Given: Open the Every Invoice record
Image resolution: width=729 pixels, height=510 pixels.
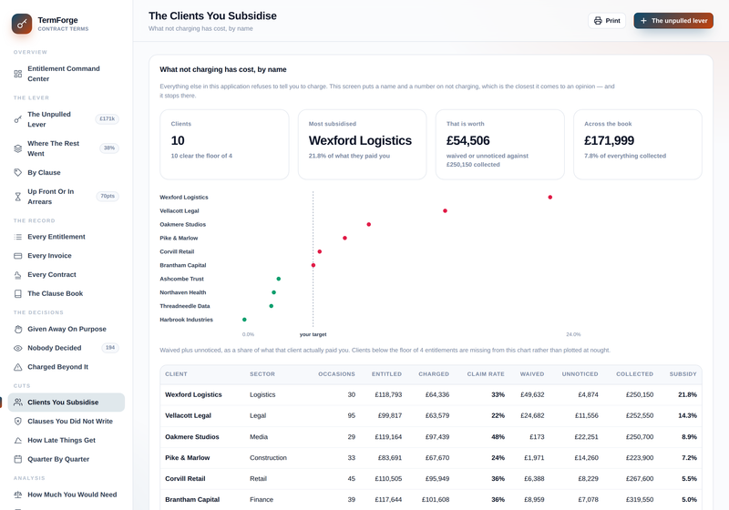Looking at the screenshot, I should [x=66, y=256].
